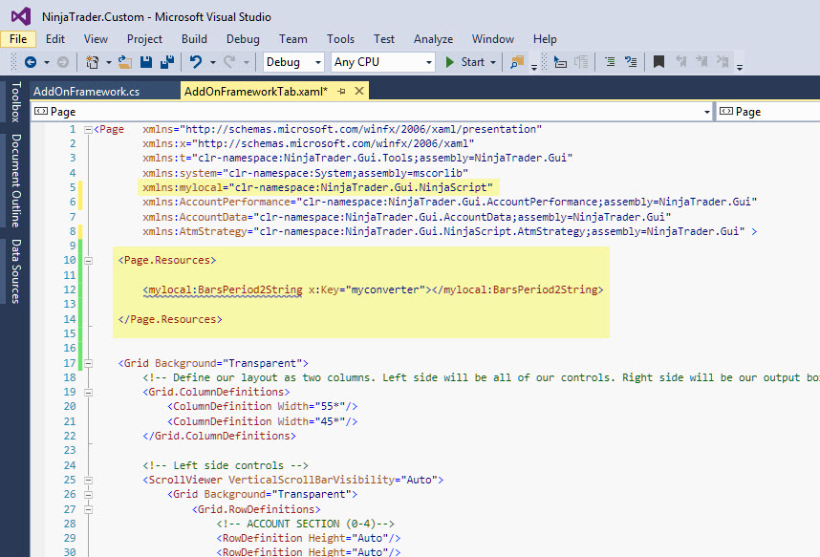This screenshot has height=557, width=820.
Task: Click the Navigate Forward arrow icon
Action: (x=63, y=62)
